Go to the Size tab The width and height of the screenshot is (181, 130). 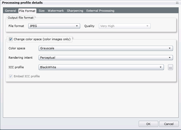[x=42, y=11]
